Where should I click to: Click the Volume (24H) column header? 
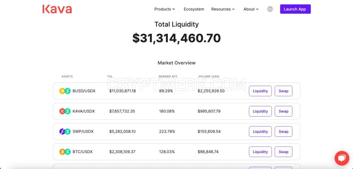coord(209,77)
